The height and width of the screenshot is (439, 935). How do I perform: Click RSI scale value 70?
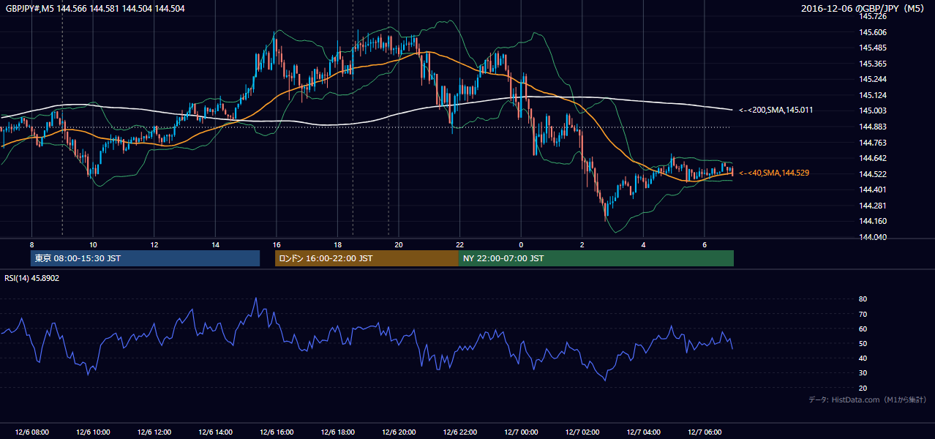click(863, 314)
